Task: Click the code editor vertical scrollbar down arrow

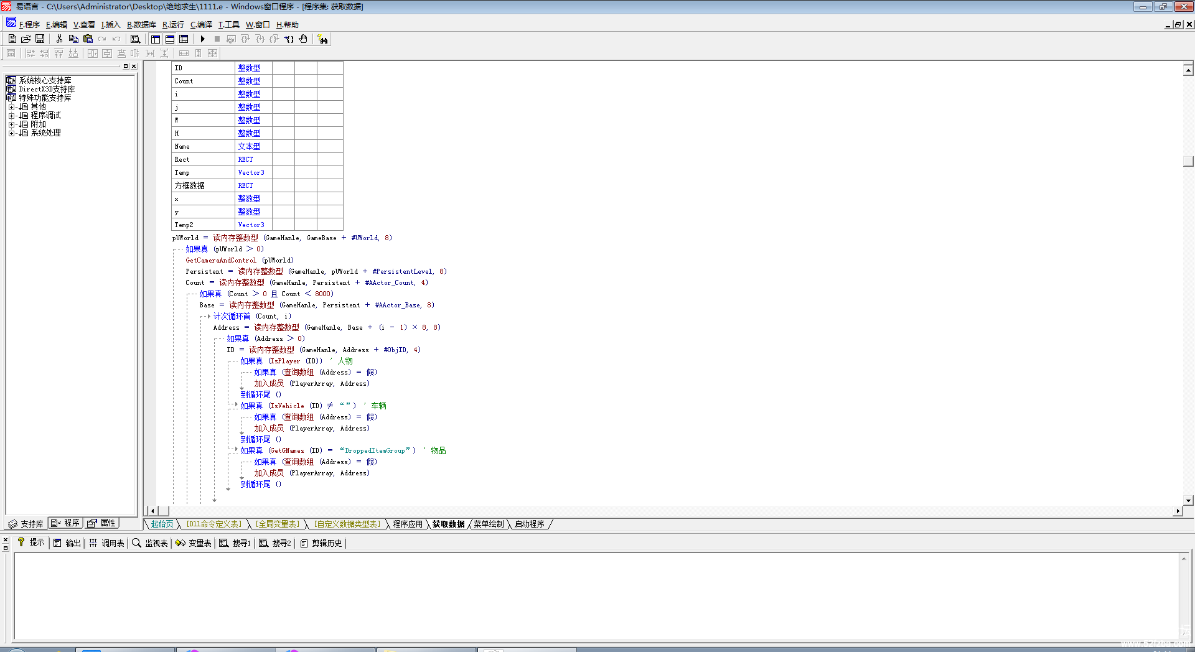Action: tap(1188, 500)
